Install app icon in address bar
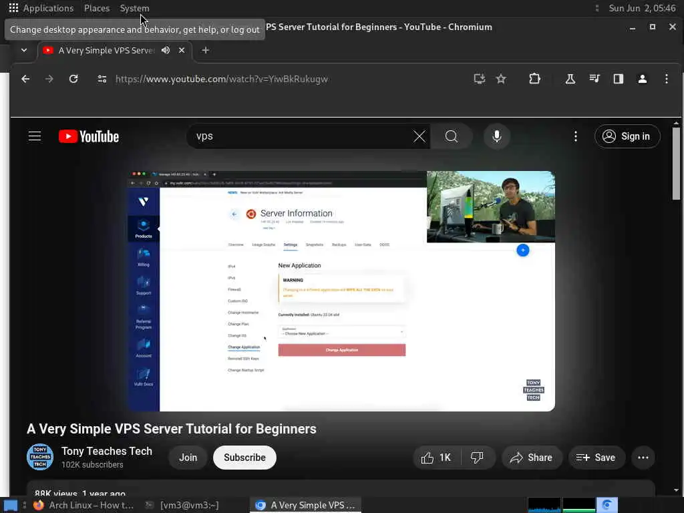This screenshot has height=513, width=684. (x=480, y=79)
